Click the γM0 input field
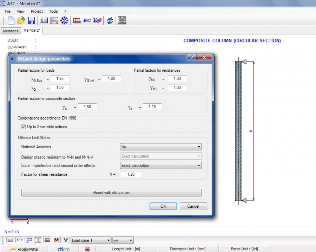The image size is (316, 252). coord(177,78)
